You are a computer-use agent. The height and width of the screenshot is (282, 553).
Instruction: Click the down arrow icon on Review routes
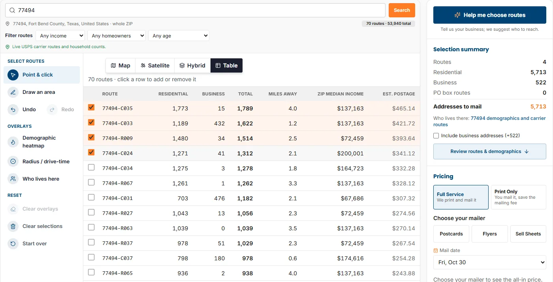[526, 151]
